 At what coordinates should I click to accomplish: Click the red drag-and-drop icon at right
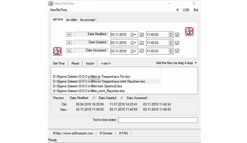(189, 31)
